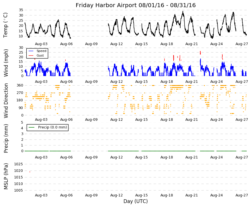The width and height of the screenshot is (251, 207).
Task: Click the Speed label in wind legend
Action: pyautogui.click(x=42, y=51)
